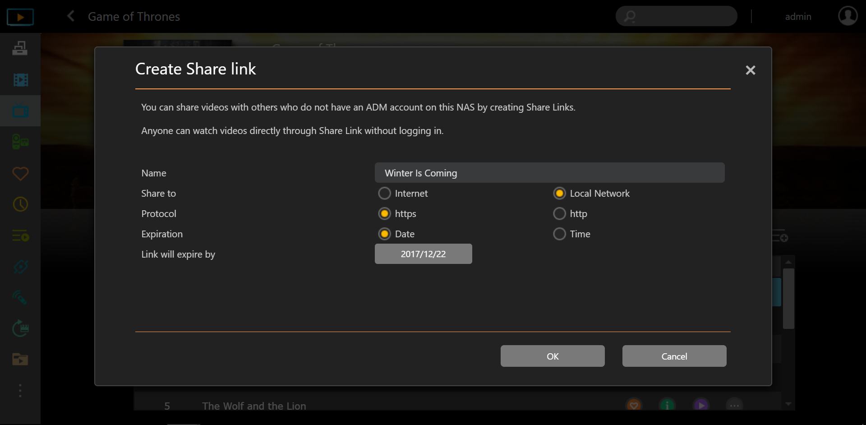
Task: Click the Game of Thrones header title
Action: coord(134,17)
